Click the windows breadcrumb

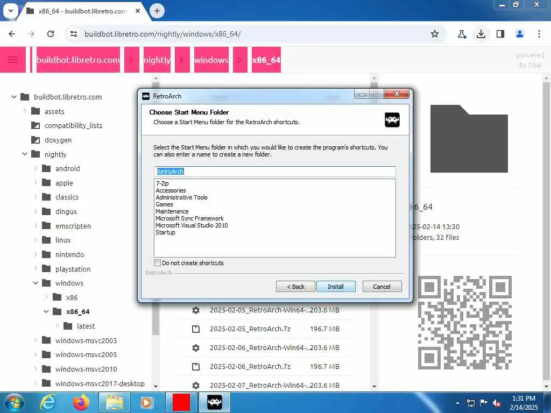[x=211, y=60]
